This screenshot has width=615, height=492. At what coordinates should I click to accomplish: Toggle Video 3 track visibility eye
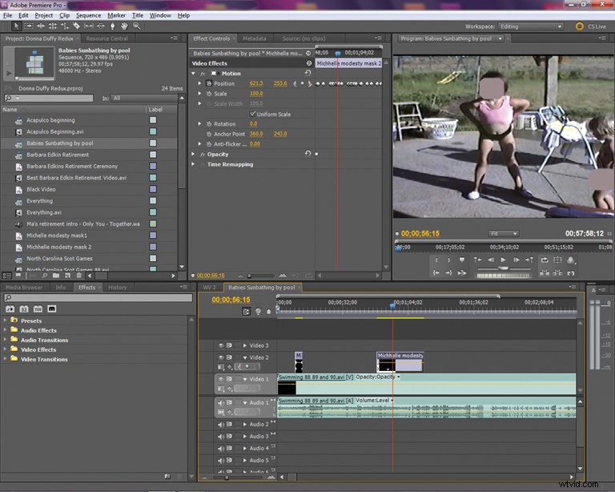click(x=221, y=345)
